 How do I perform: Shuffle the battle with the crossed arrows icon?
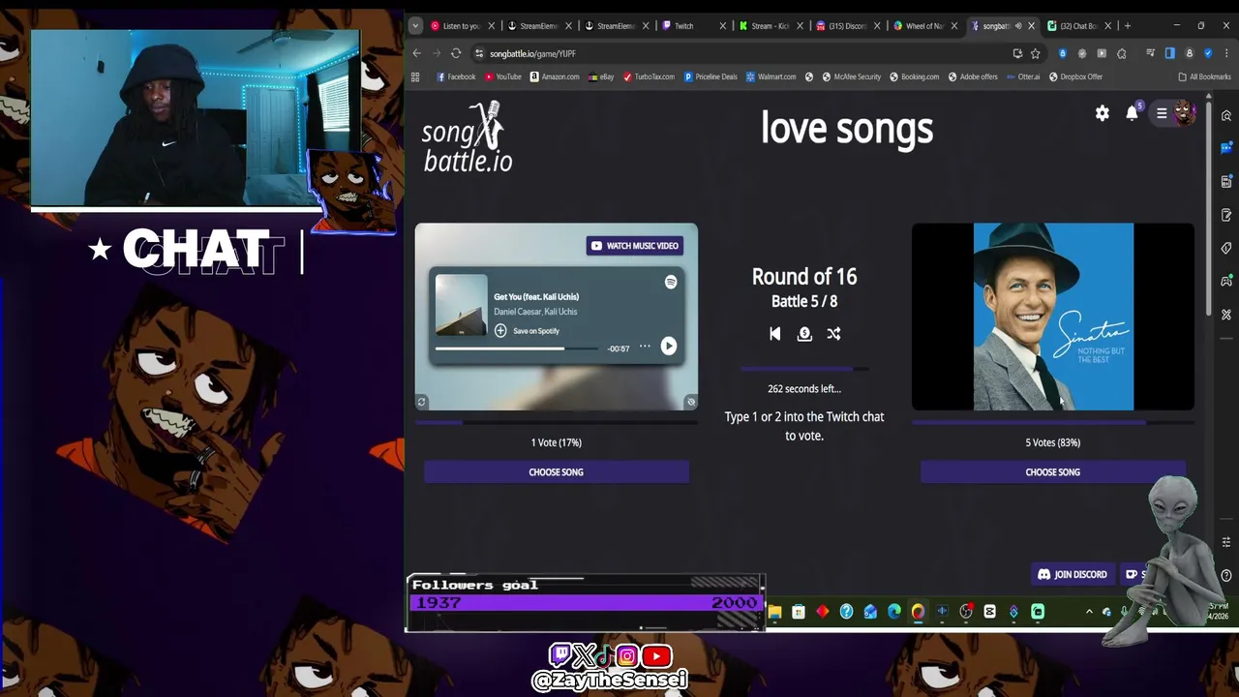pos(833,334)
